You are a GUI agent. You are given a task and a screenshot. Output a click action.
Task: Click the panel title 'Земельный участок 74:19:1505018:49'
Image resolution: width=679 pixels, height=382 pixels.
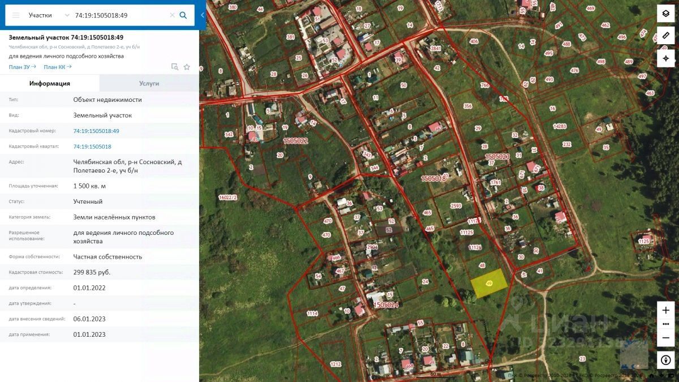66,37
